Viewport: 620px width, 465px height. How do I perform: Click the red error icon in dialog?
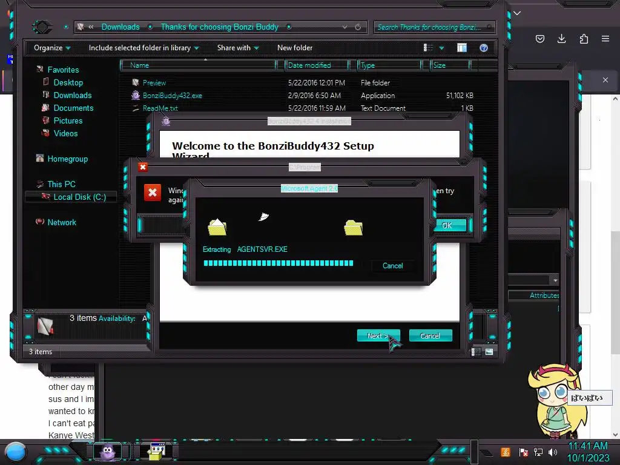[x=152, y=193]
